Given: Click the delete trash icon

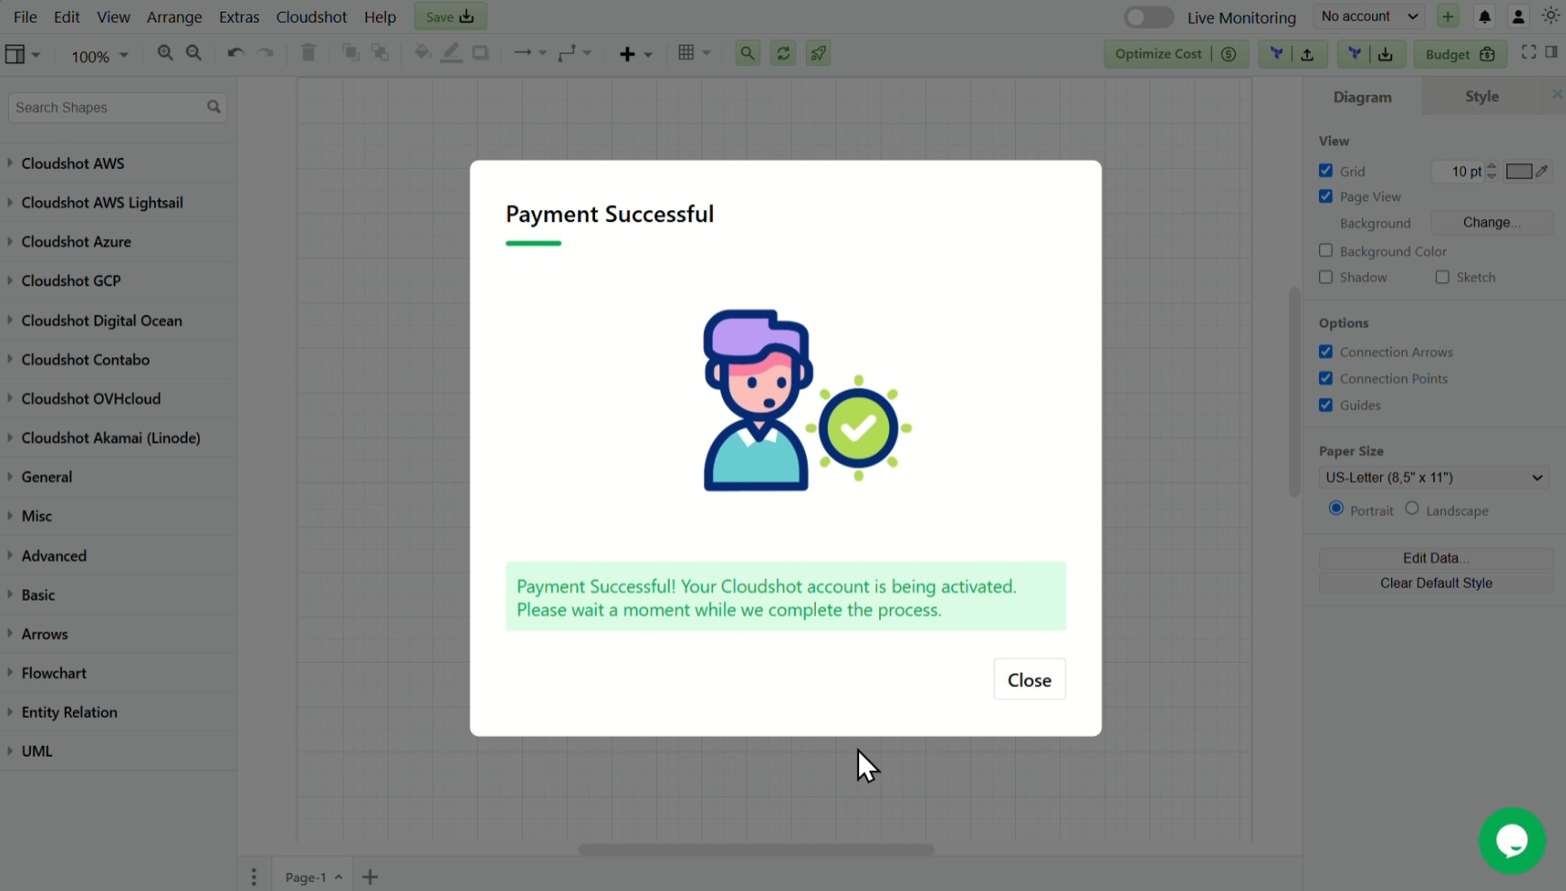Looking at the screenshot, I should (x=308, y=53).
